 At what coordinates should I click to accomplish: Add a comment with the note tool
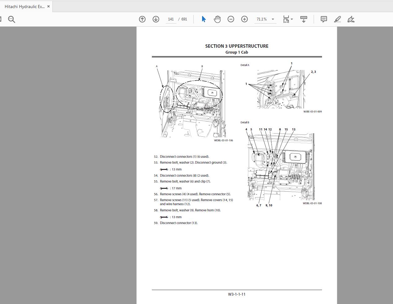tap(324, 19)
